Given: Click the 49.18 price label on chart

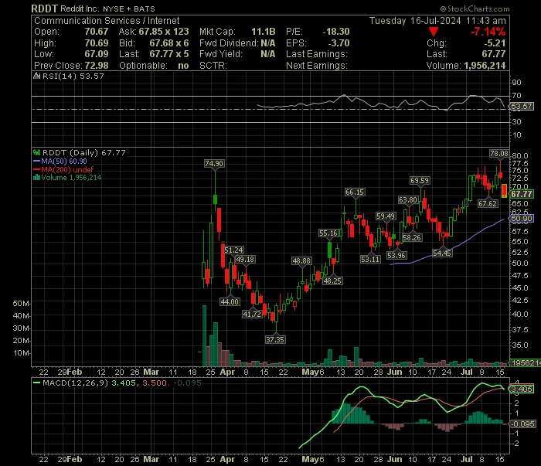Looking at the screenshot, I should click(245, 259).
